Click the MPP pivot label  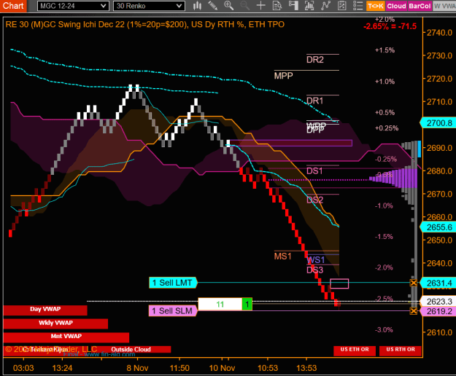pyautogui.click(x=283, y=76)
